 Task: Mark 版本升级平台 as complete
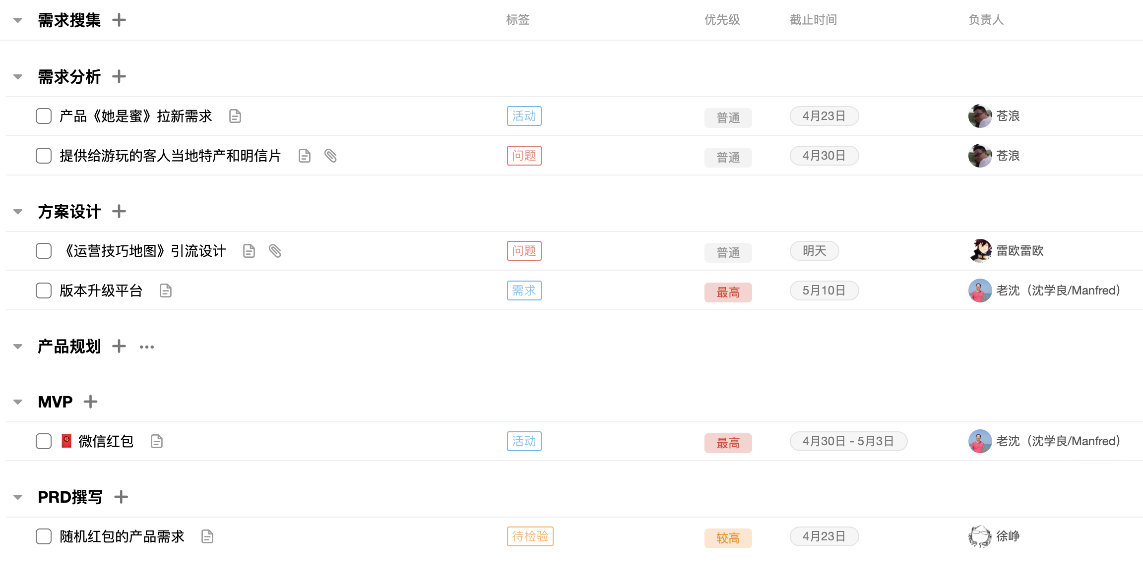point(44,291)
